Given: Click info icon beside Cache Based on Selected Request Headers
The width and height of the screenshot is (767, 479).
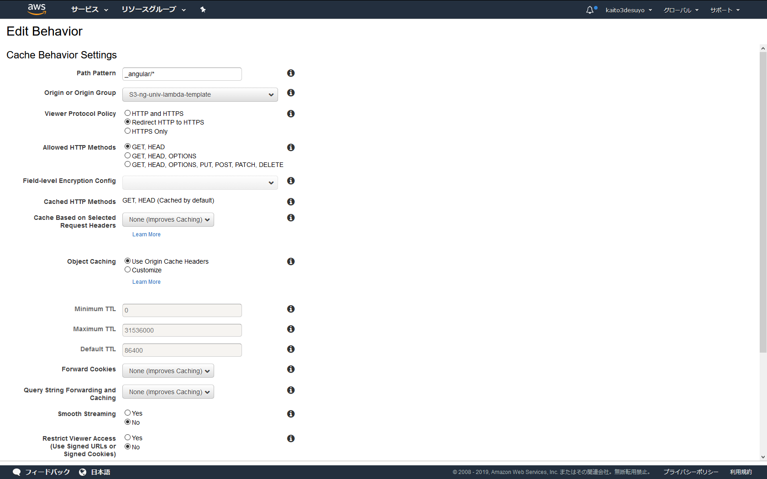Looking at the screenshot, I should click(291, 218).
